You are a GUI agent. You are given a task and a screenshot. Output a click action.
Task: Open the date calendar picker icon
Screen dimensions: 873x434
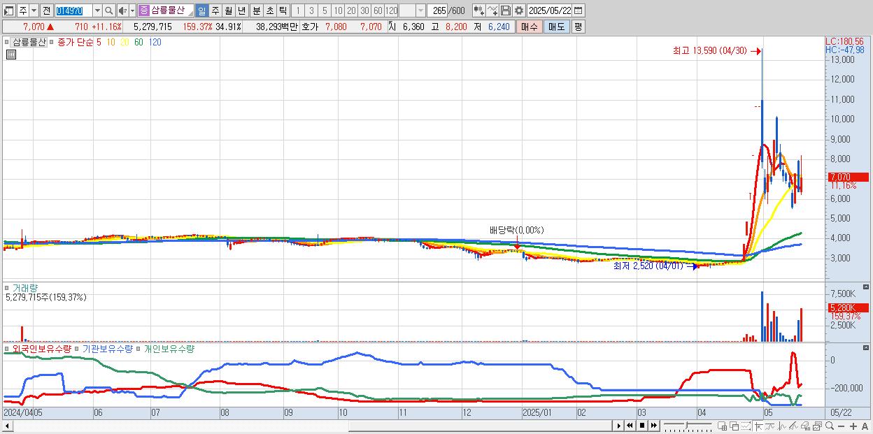pos(579,10)
